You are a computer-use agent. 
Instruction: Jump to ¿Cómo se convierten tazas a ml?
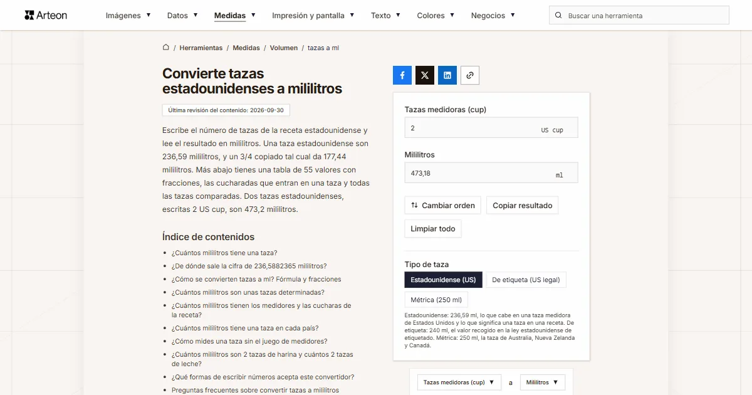[256, 279]
